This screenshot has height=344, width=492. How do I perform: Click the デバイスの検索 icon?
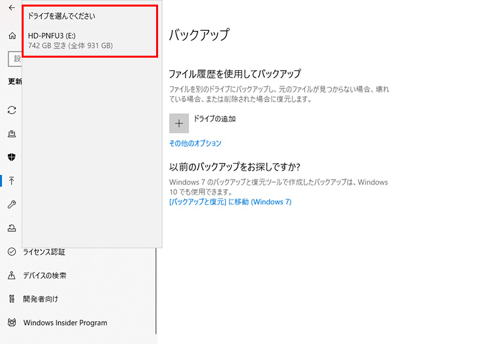pos(11,275)
